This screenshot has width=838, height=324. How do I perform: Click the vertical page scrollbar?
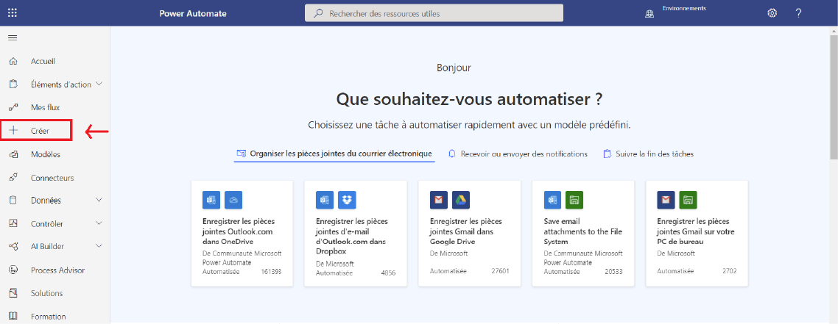[833, 110]
